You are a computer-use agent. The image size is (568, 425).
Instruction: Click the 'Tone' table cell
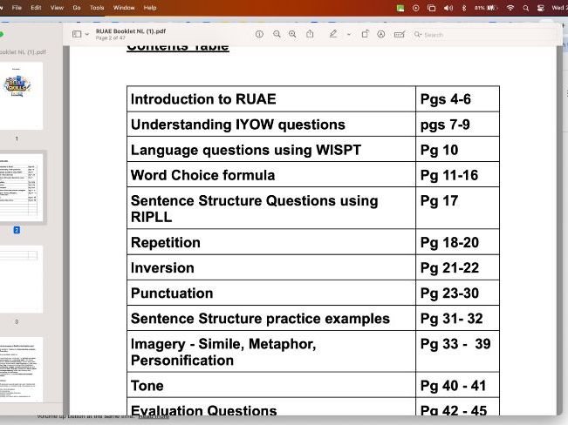coord(271,386)
